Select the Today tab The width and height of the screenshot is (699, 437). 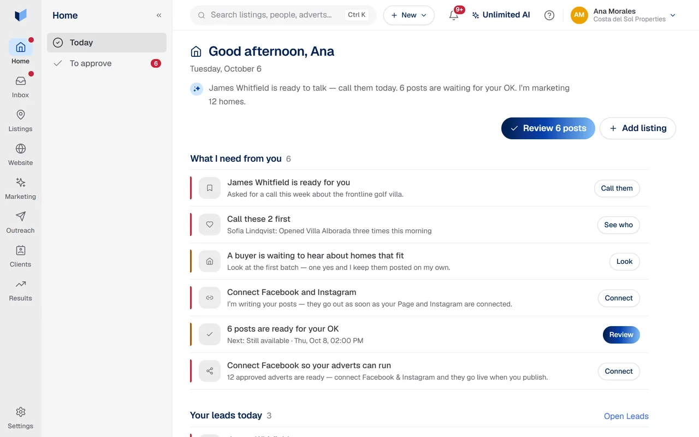coord(106,43)
